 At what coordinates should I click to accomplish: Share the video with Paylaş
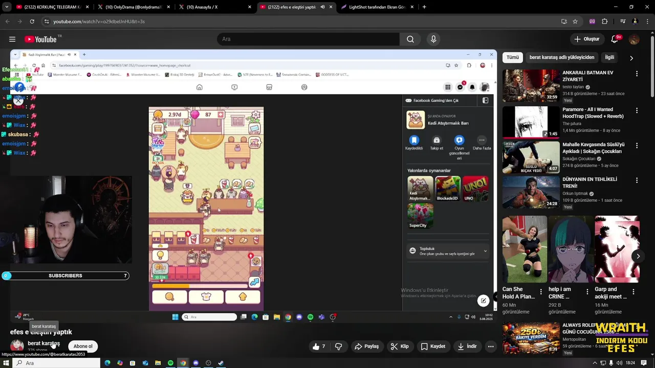(x=367, y=347)
